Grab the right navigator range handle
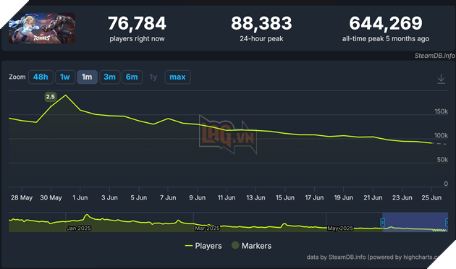The image size is (456, 269). 447,223
